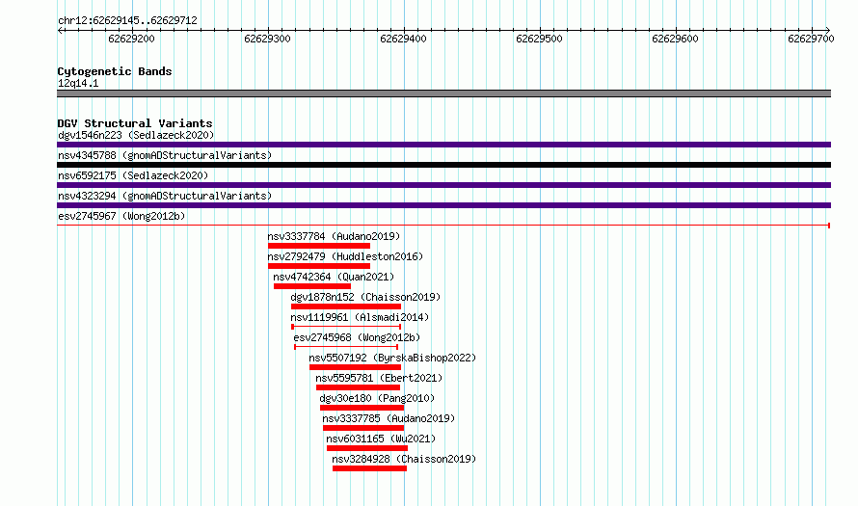Image resolution: width=858 pixels, height=506 pixels.
Task: Click the chr12:62629145..62629712 region label
Action: [127, 20]
